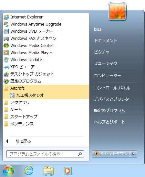This screenshot has width=145, height=177.
Task: Open Windows Media Center
Action: pyautogui.click(x=46, y=46)
